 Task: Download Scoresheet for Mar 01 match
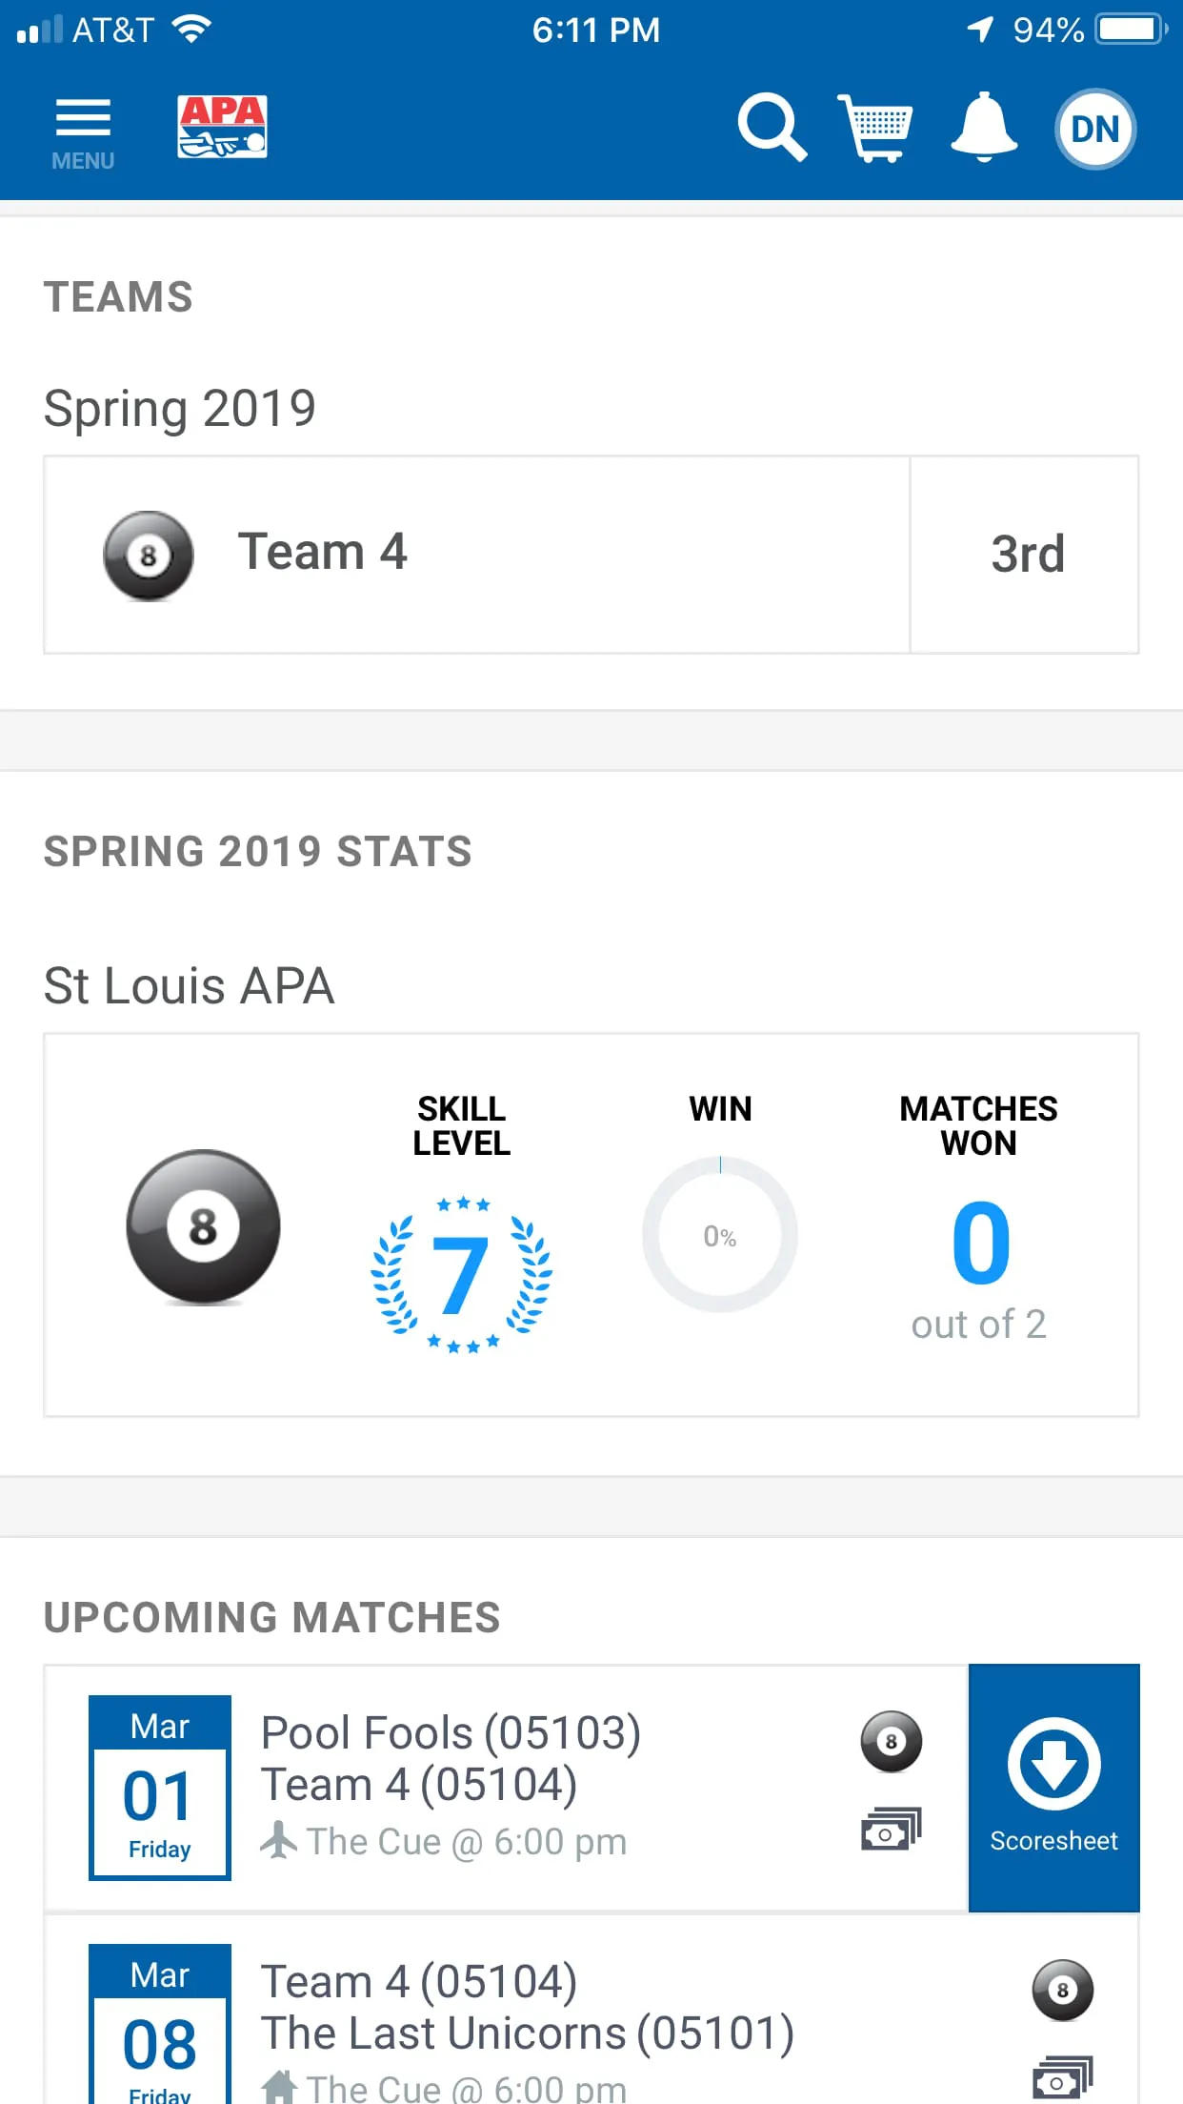pos(1053,1787)
